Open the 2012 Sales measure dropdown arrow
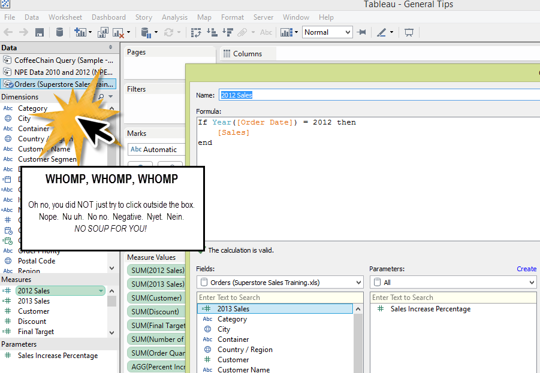 coord(101,291)
